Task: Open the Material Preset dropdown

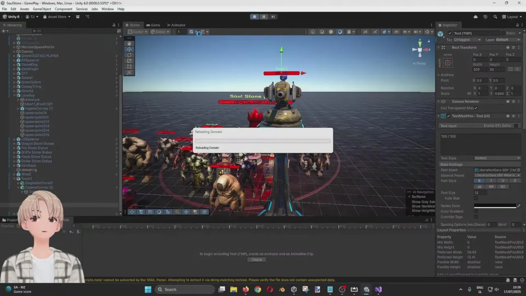Action: point(497,176)
